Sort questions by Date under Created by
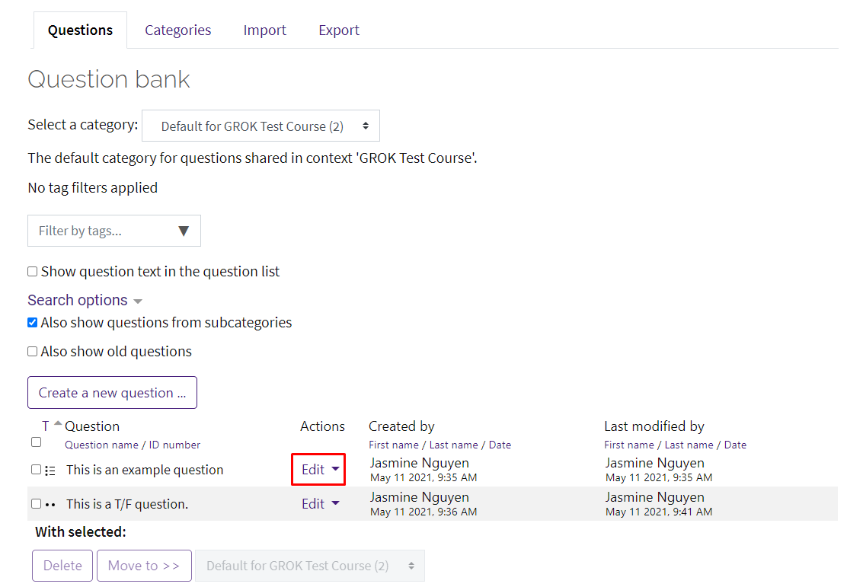 [500, 445]
